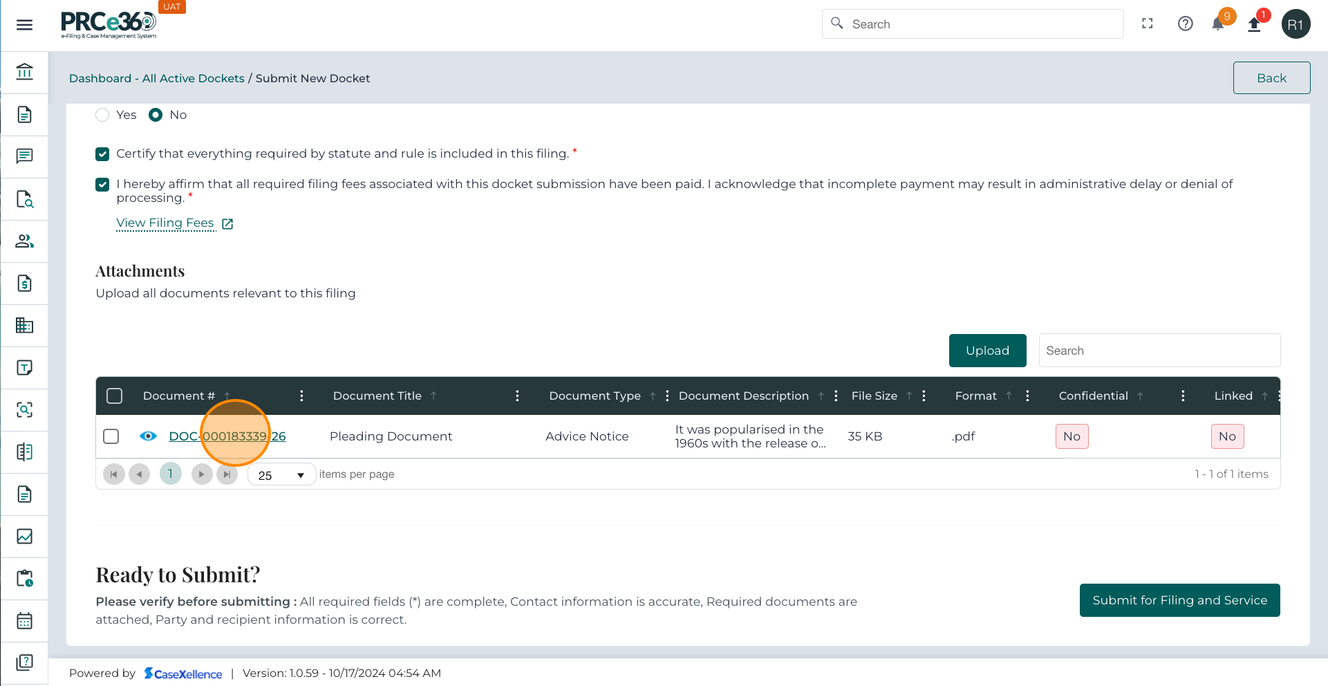Open the items per page dropdown

pyautogui.click(x=281, y=475)
